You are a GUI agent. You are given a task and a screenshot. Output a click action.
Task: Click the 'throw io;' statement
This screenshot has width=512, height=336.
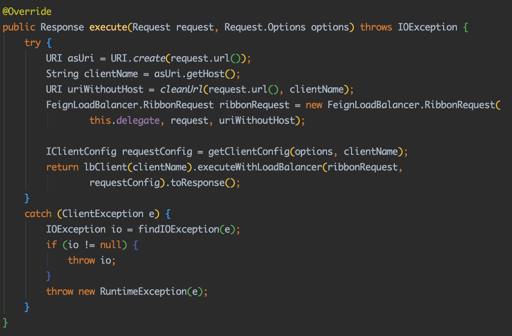[x=92, y=260]
